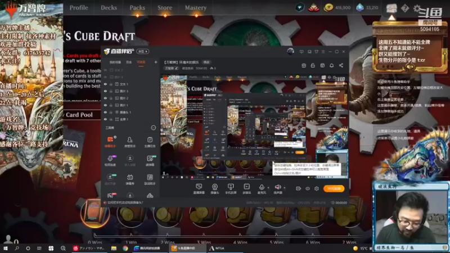The image size is (450, 253).
Task: Open MTGA help question mark icon
Action: point(404,8)
